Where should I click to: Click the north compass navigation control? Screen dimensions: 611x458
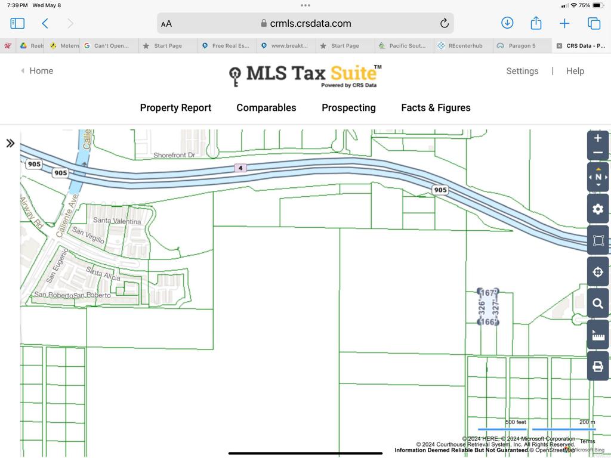tap(598, 177)
